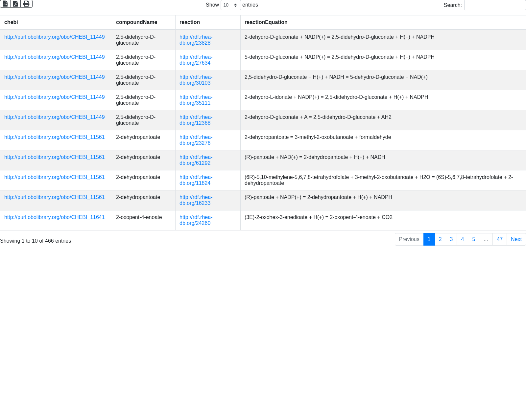Click the print table icon
The height and width of the screenshot is (394, 526).
[x=26, y=4]
